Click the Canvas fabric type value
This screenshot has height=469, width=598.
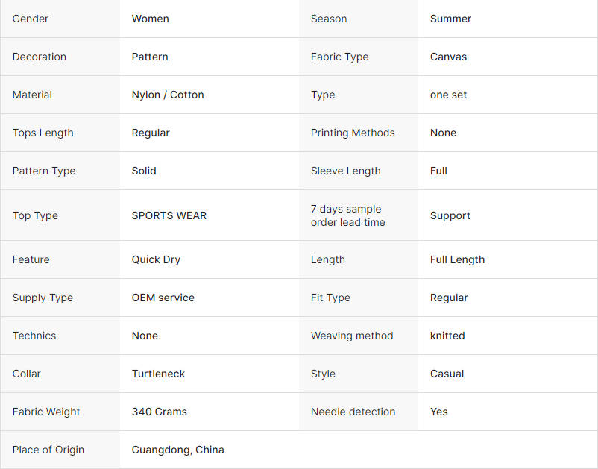(448, 57)
